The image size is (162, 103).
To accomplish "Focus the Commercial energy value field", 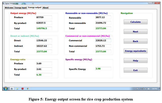I will click(x=103, y=41).
